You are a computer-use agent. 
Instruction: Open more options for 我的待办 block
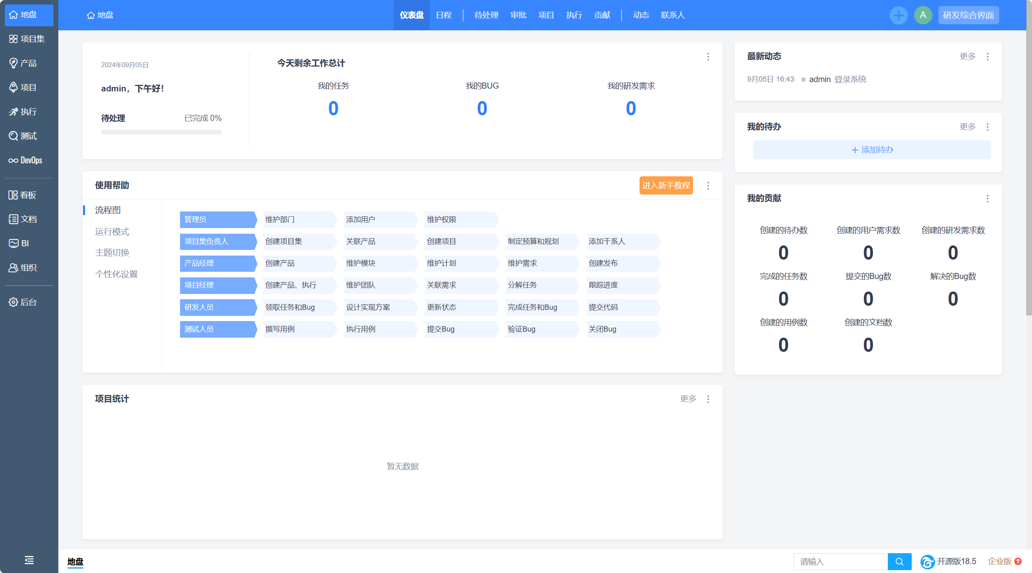[987, 127]
